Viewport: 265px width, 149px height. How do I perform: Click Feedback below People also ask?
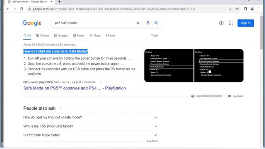153,141
